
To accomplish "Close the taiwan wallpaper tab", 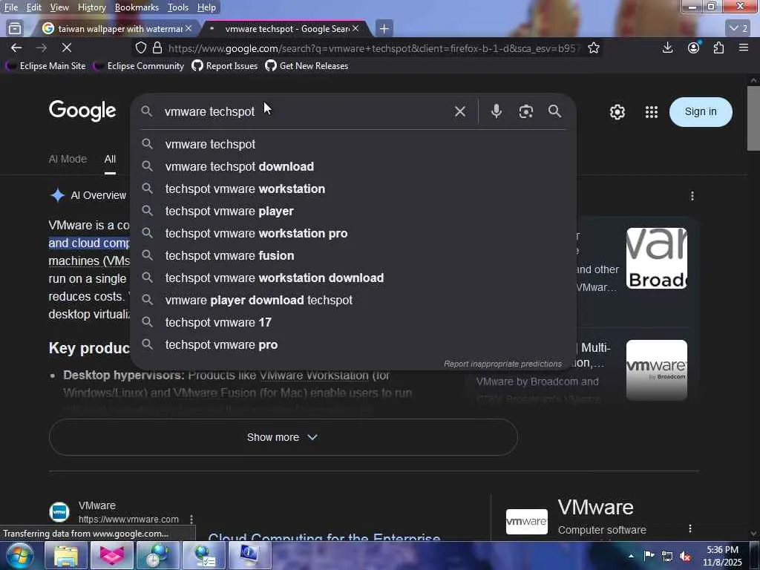I will (x=189, y=29).
